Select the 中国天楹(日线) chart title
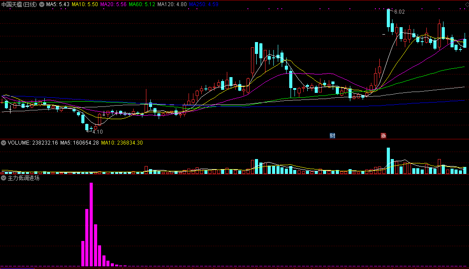The width and height of the screenshot is (469, 269). click(19, 4)
